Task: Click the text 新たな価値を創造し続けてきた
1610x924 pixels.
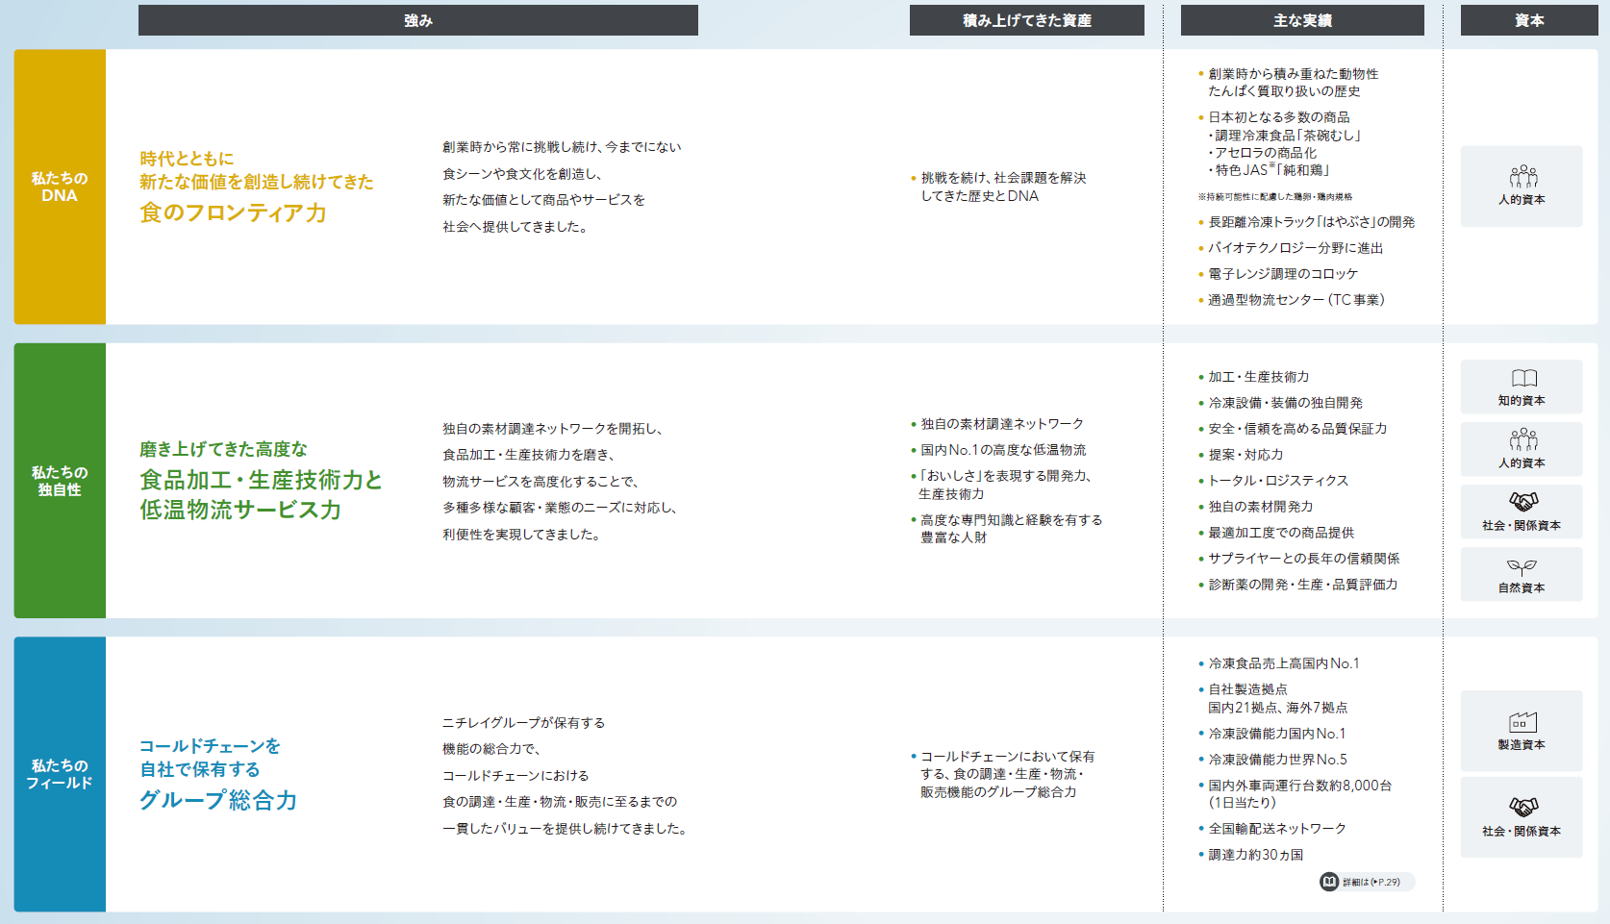Action: coord(257,182)
